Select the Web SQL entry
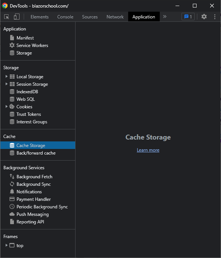This screenshot has height=258, width=221. [26, 99]
